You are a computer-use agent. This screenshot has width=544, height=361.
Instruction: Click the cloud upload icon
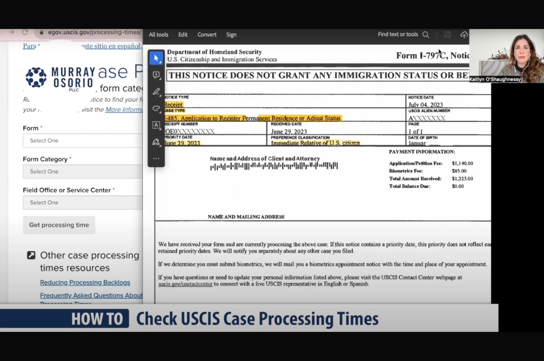point(464,35)
